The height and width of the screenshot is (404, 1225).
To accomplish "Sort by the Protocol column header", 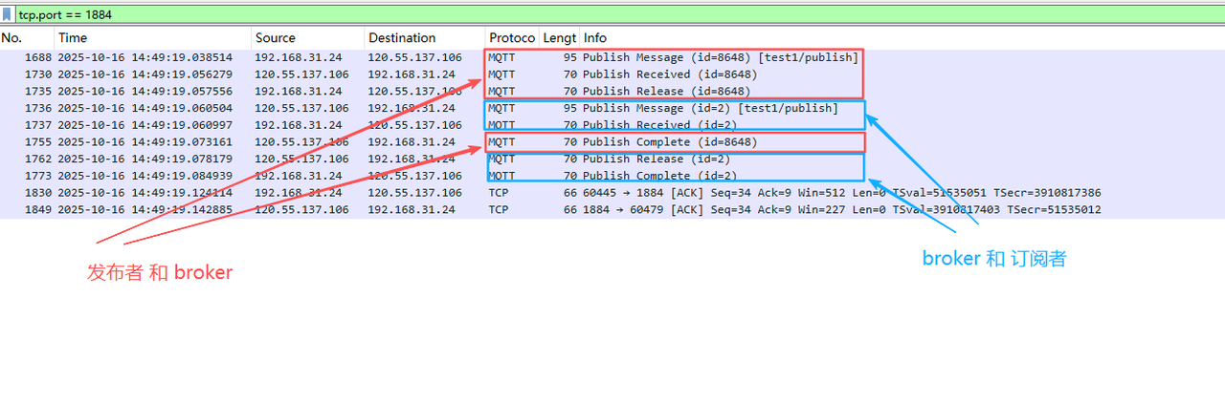I will click(511, 38).
